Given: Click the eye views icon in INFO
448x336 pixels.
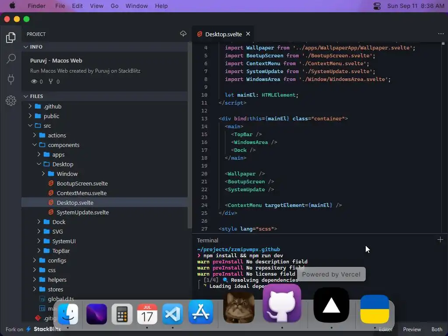Looking at the screenshot, I should [34, 81].
